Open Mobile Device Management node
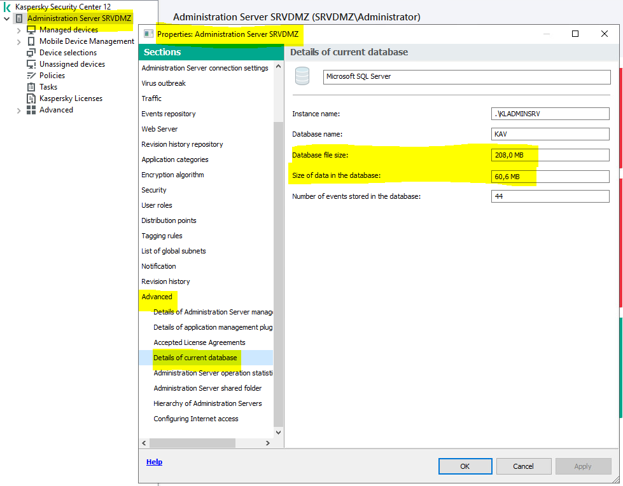Viewport: 623px width, 486px height. 87,41
